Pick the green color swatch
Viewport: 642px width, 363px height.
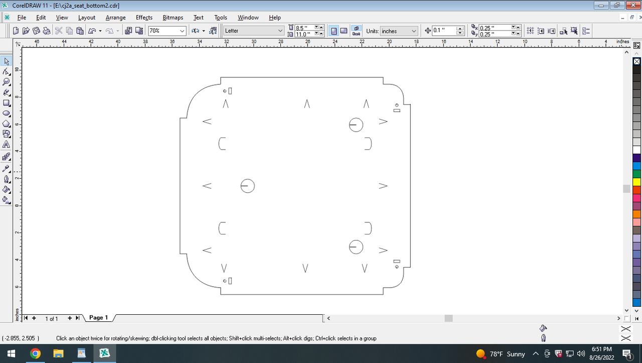(637, 174)
